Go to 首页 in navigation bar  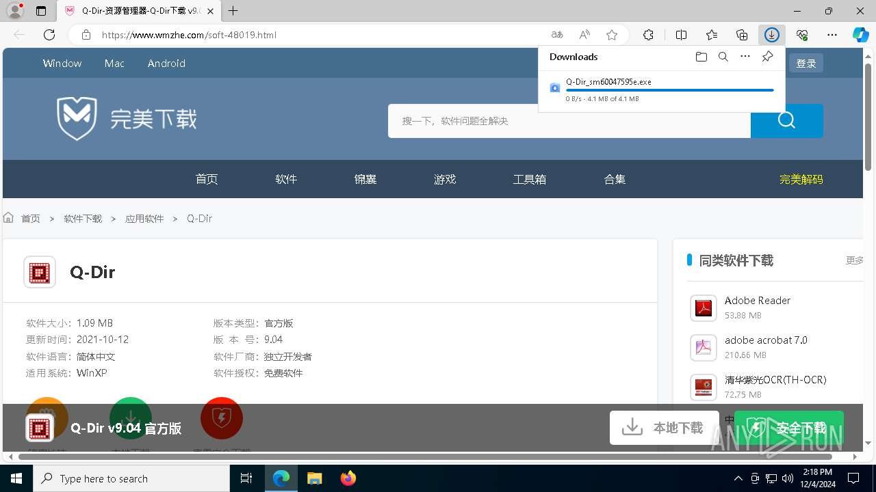(x=207, y=180)
